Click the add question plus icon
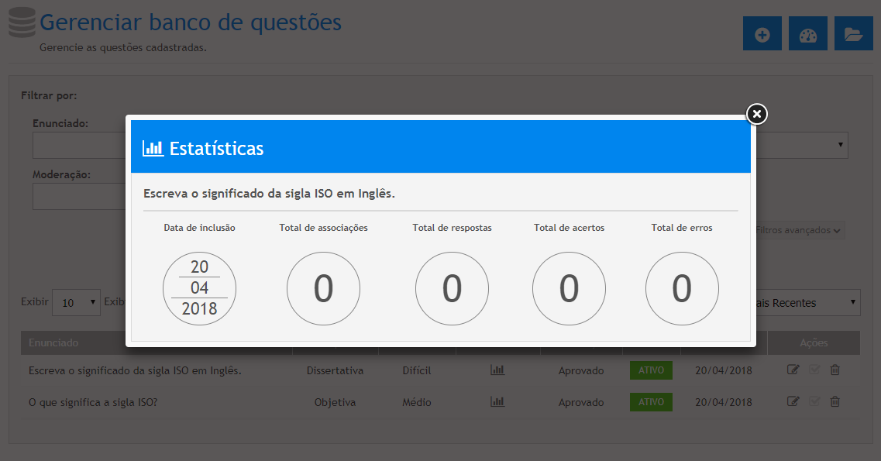881x461 pixels. (x=762, y=34)
